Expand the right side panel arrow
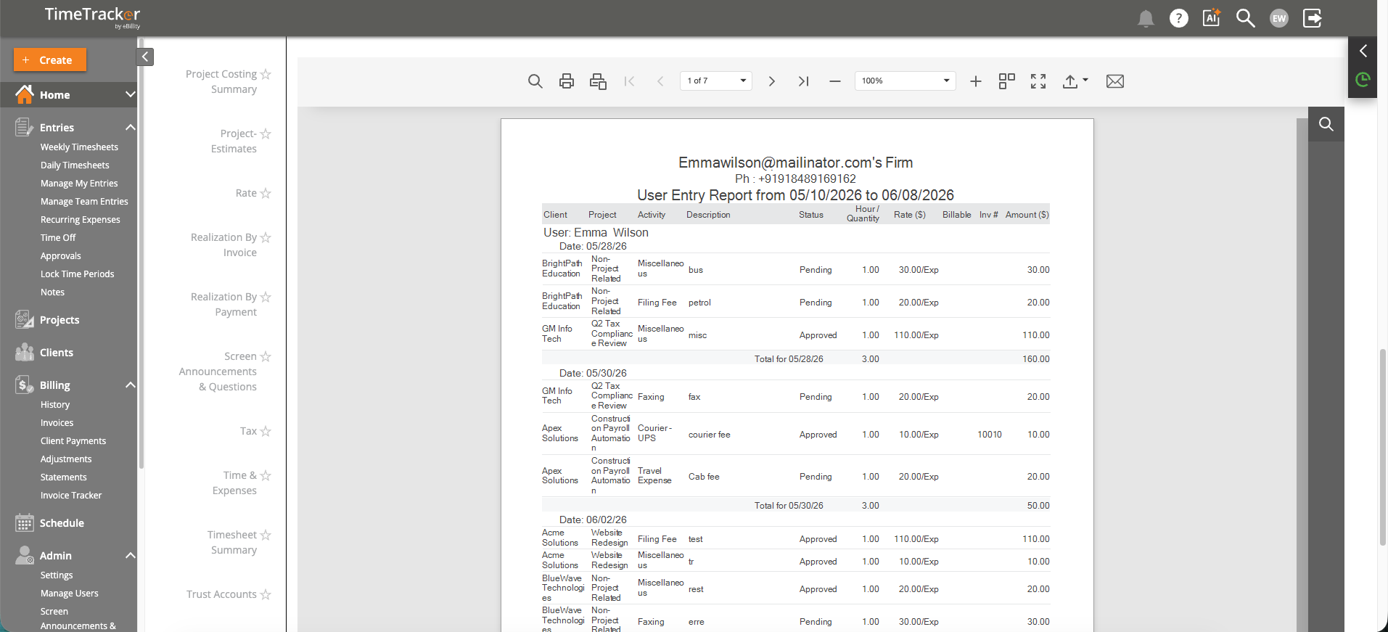 point(1363,51)
